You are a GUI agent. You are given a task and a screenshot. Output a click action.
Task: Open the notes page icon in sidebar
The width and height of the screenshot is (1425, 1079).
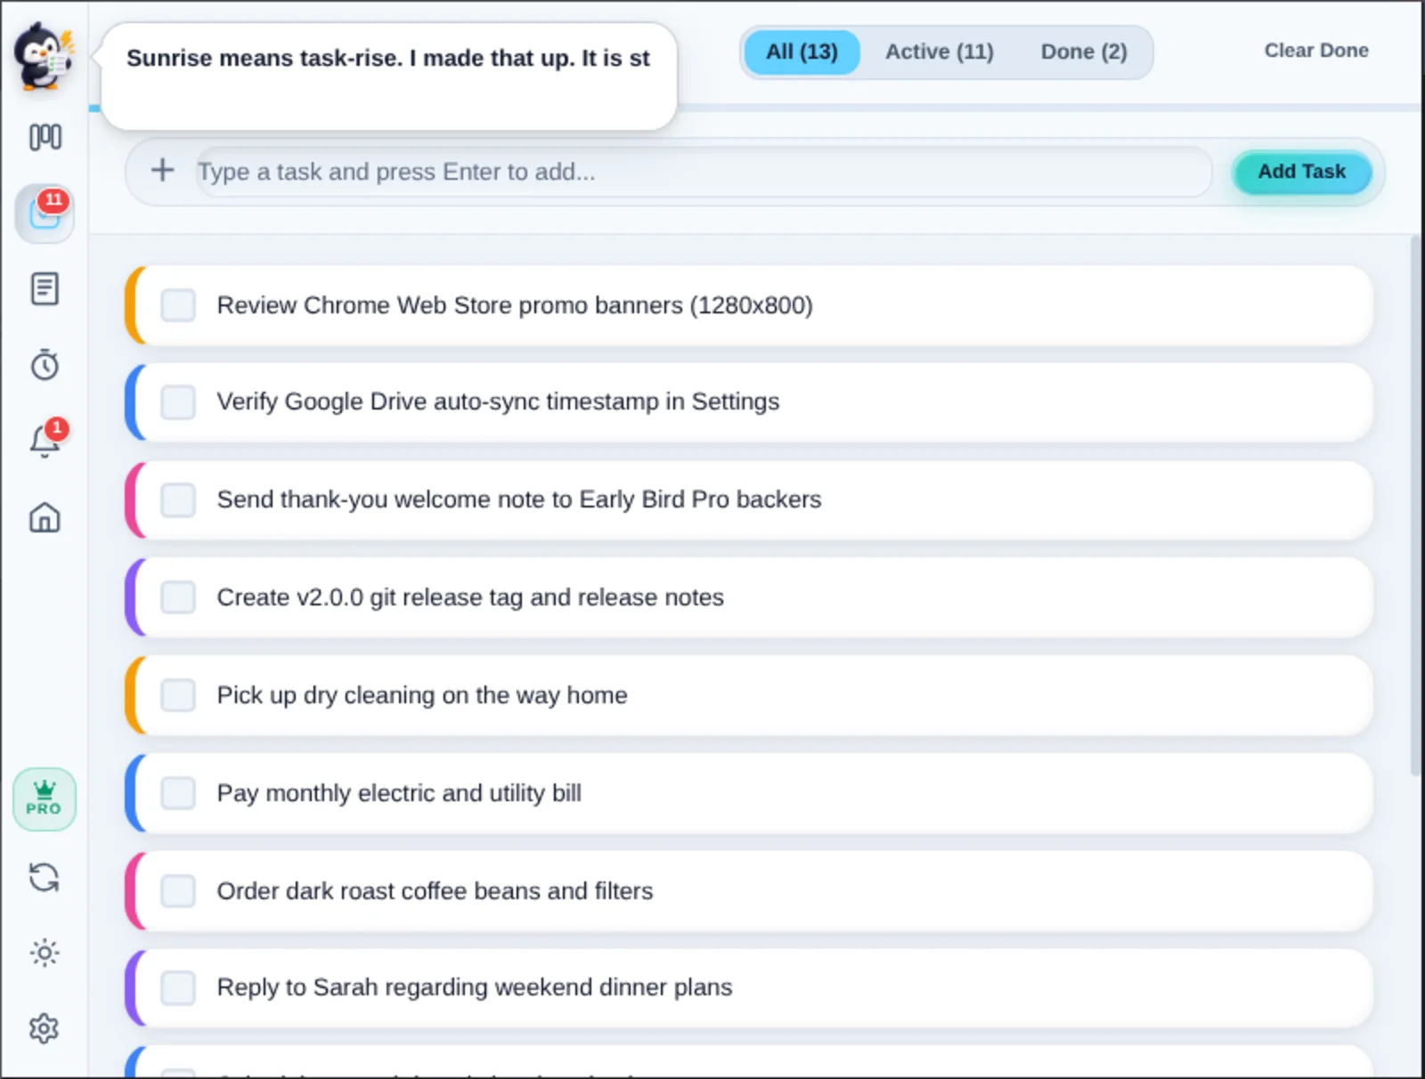point(45,289)
